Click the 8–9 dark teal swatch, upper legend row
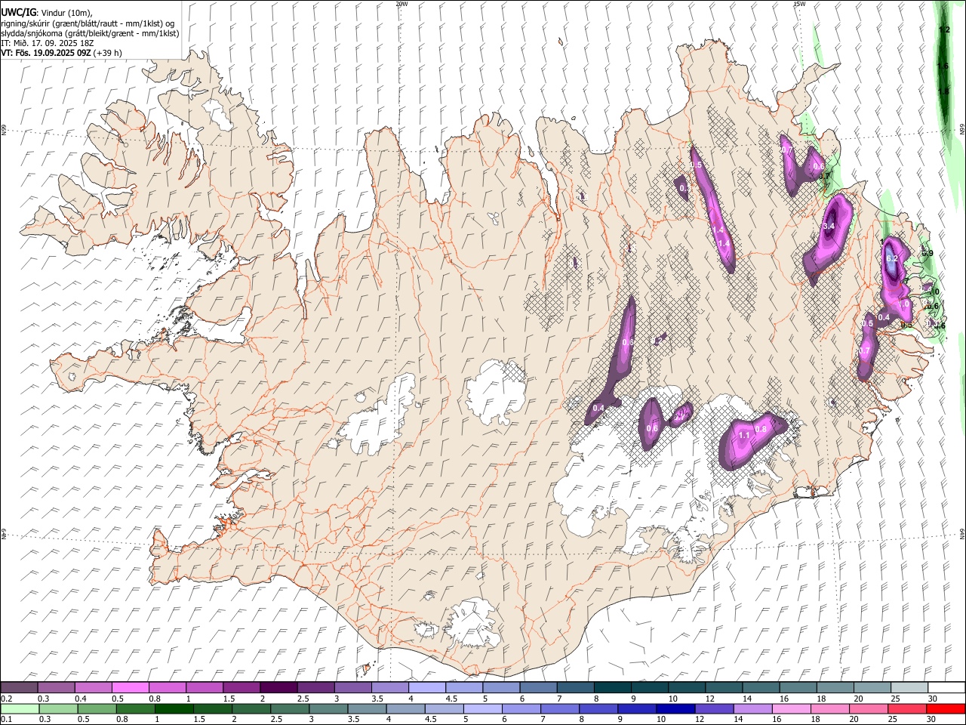The width and height of the screenshot is (966, 725). click(x=613, y=688)
